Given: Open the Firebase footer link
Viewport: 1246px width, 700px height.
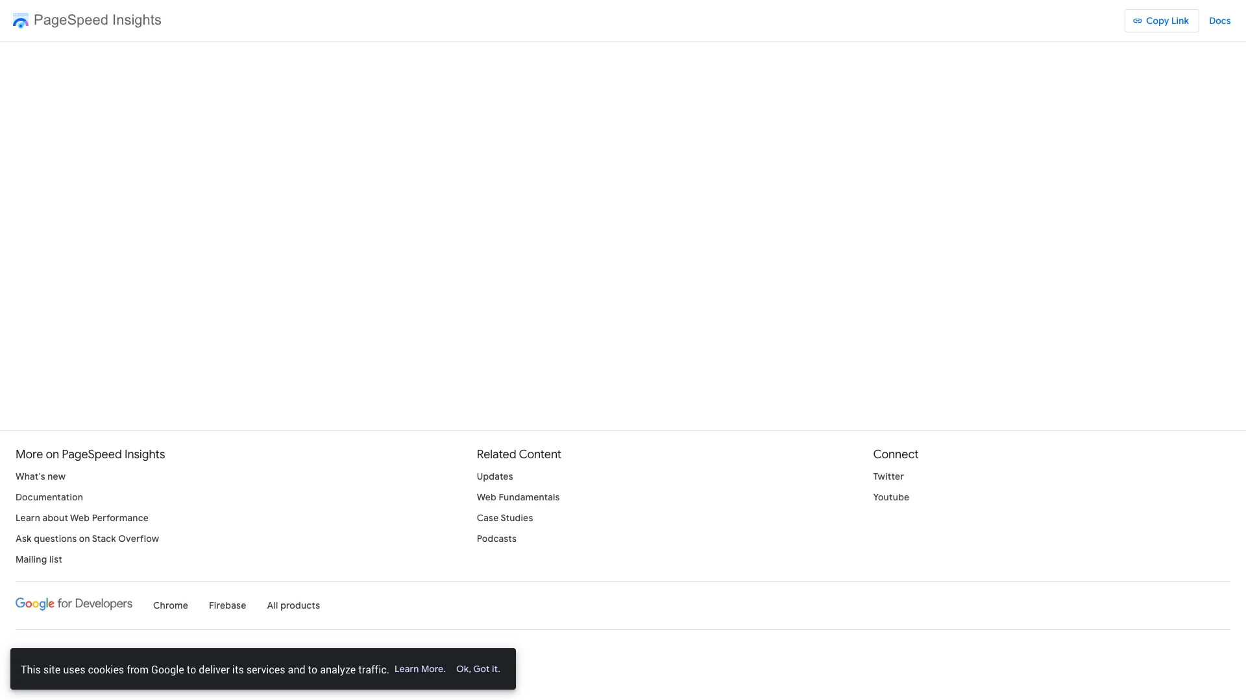Looking at the screenshot, I should 227,605.
